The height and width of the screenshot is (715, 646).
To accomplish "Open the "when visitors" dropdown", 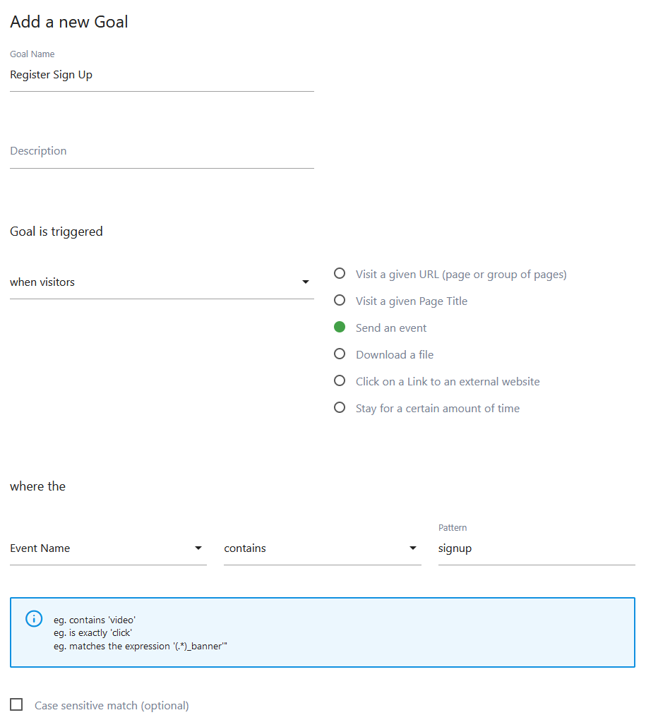I will click(141, 282).
